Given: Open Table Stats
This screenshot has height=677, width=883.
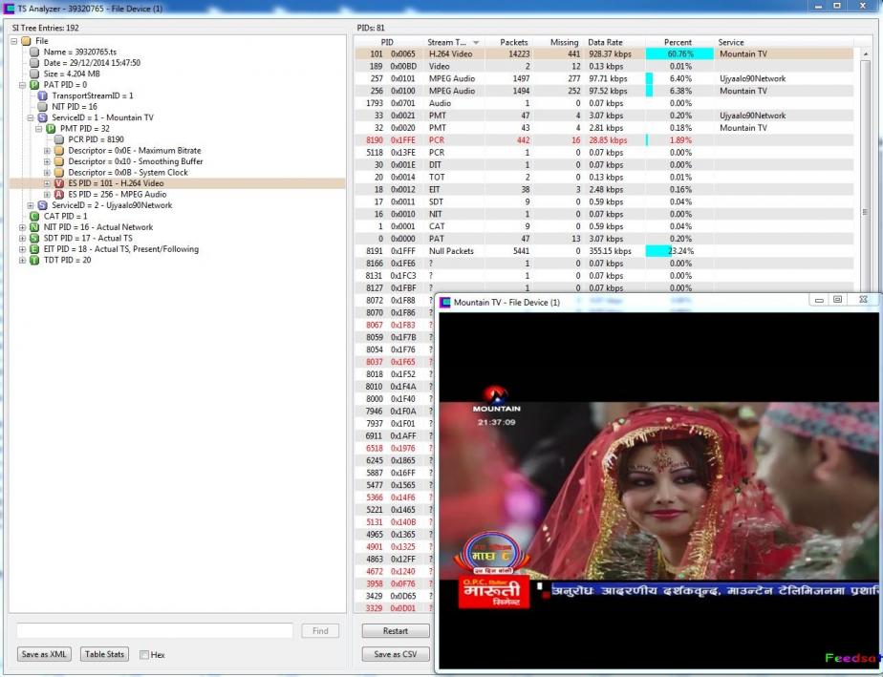Looking at the screenshot, I should coord(104,654).
